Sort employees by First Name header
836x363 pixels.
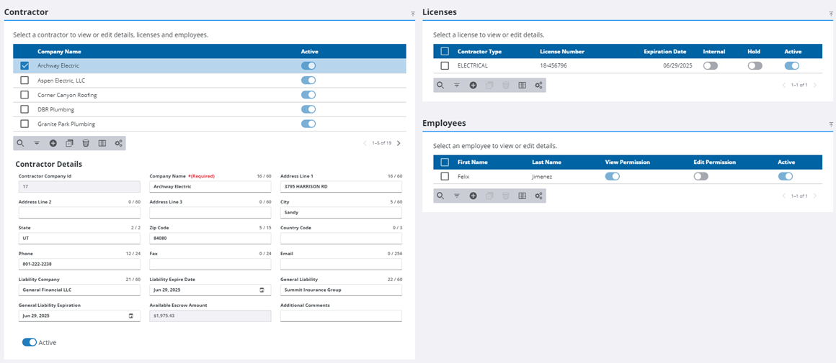(x=472, y=162)
